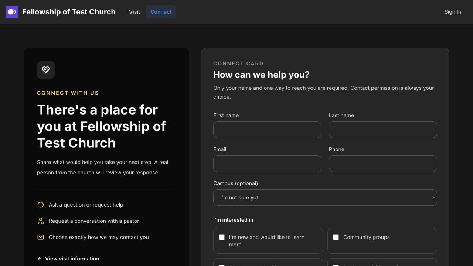
Task: Click "Request a conversation with a pastor" text
Action: pos(94,221)
